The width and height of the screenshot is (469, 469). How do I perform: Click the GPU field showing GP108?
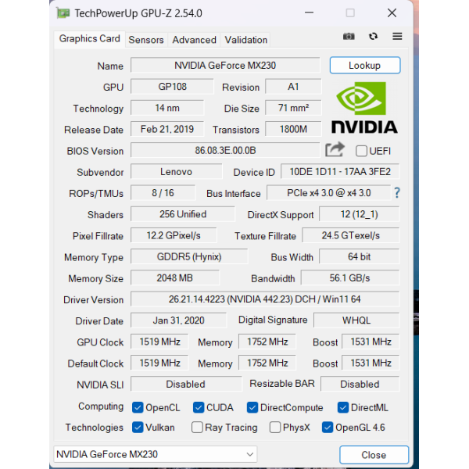172,87
